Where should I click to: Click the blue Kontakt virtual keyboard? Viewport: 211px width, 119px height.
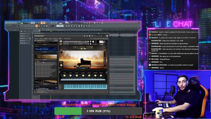tap(86, 87)
